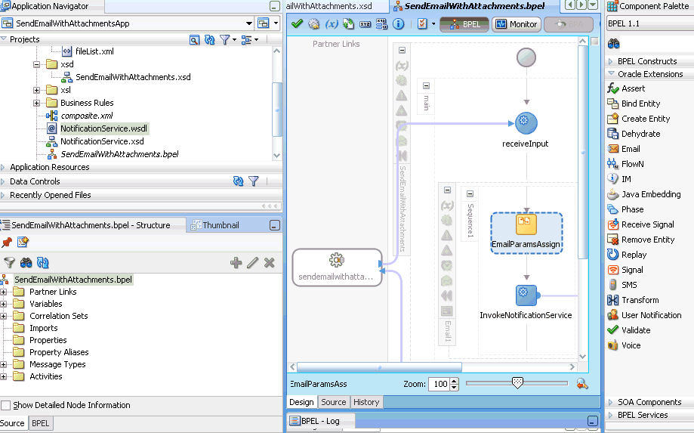The height and width of the screenshot is (433, 694).
Task: Click the receiveInput activity icon
Action: click(526, 123)
